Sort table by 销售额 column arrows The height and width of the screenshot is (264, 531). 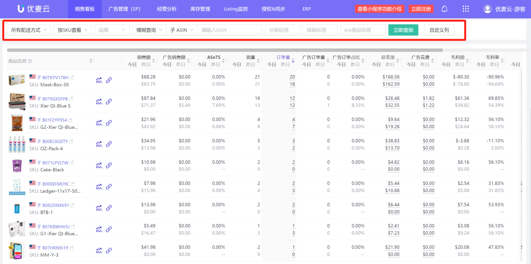click(153, 61)
